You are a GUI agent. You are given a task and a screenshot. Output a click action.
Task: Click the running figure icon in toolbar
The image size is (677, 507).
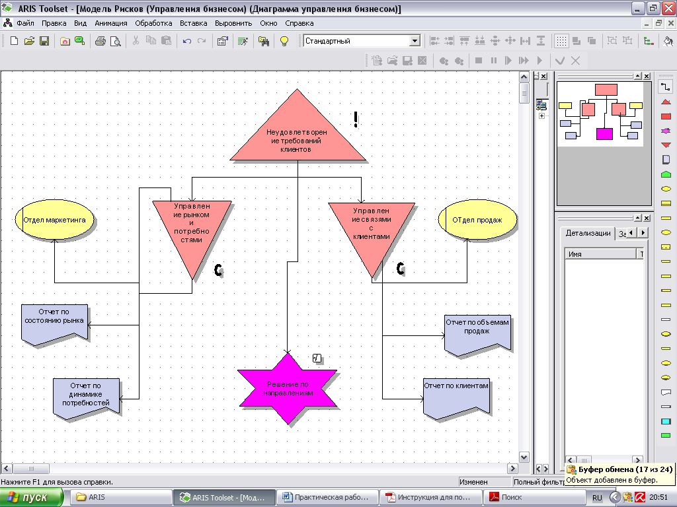[x=243, y=41]
